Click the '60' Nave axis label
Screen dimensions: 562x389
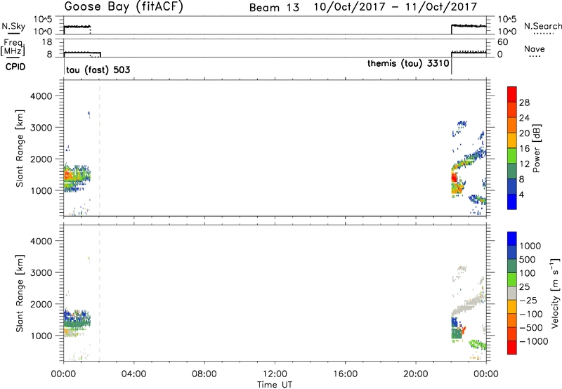(503, 42)
